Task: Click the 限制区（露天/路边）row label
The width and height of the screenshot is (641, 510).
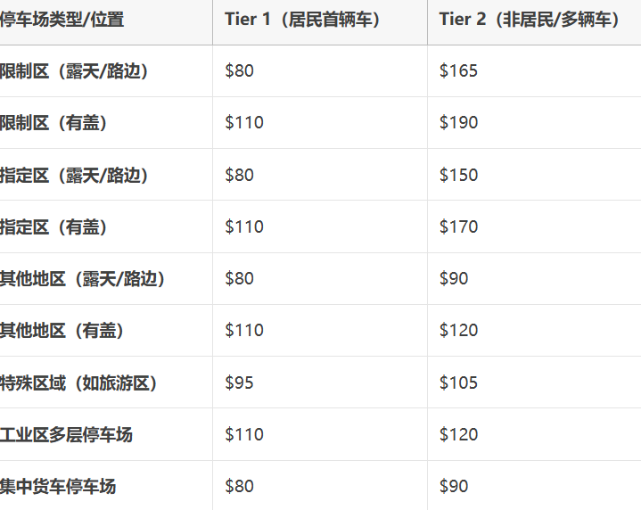Action: (74, 71)
